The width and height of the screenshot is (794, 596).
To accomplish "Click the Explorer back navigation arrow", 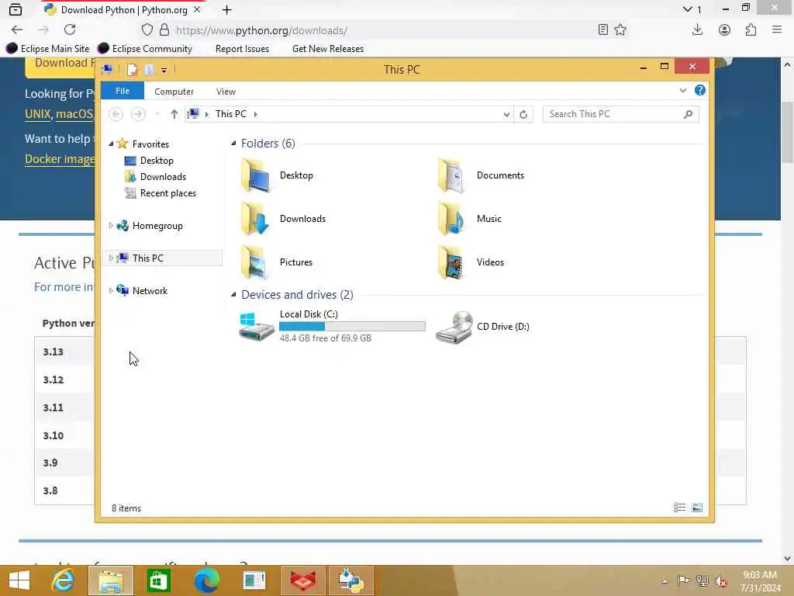I will (x=116, y=114).
